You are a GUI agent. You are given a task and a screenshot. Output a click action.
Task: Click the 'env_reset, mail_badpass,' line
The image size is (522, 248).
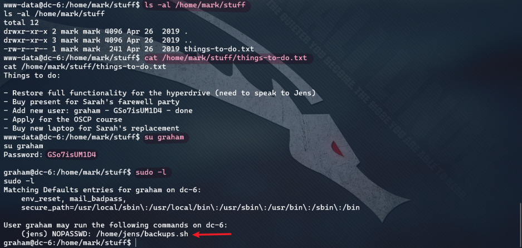click(x=74, y=199)
